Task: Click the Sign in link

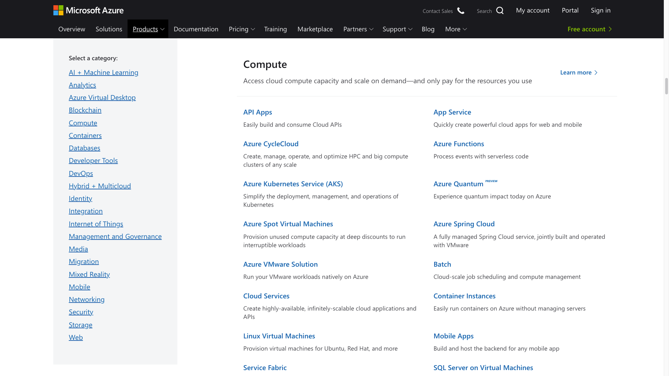Action: [600, 10]
